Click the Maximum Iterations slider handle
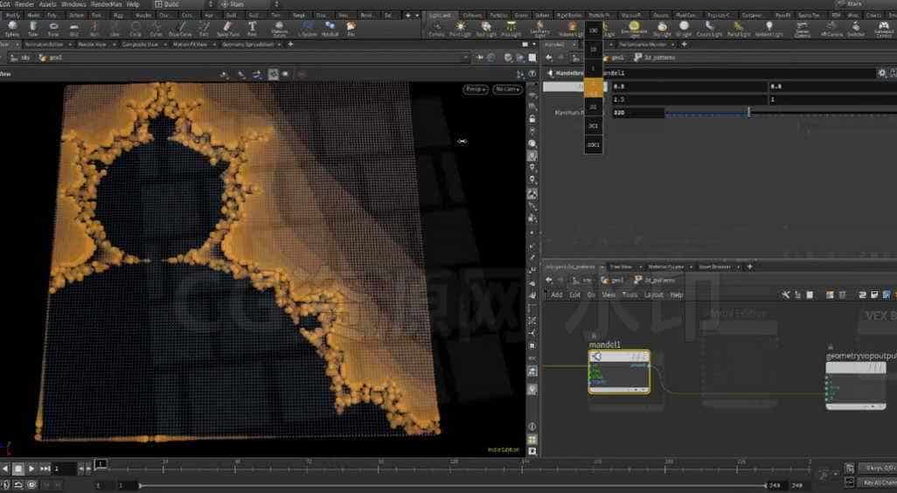Image resolution: width=897 pixels, height=493 pixels. [x=748, y=113]
